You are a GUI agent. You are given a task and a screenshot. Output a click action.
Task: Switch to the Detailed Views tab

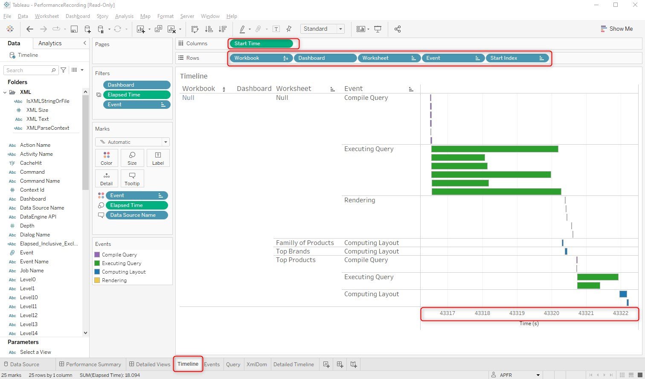[150, 364]
